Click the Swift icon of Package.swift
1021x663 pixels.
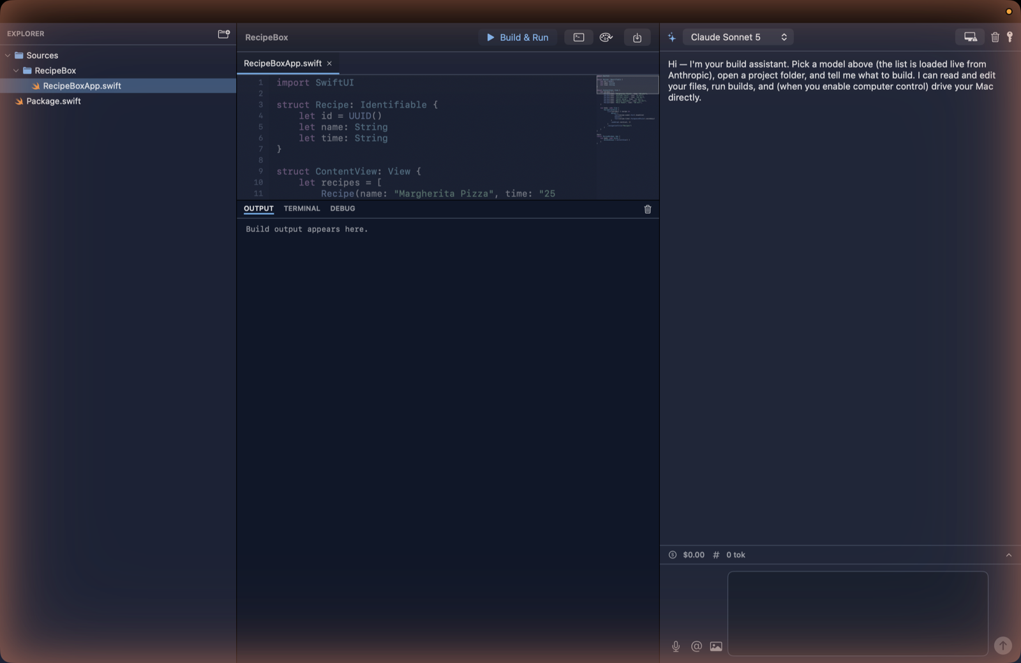click(19, 101)
